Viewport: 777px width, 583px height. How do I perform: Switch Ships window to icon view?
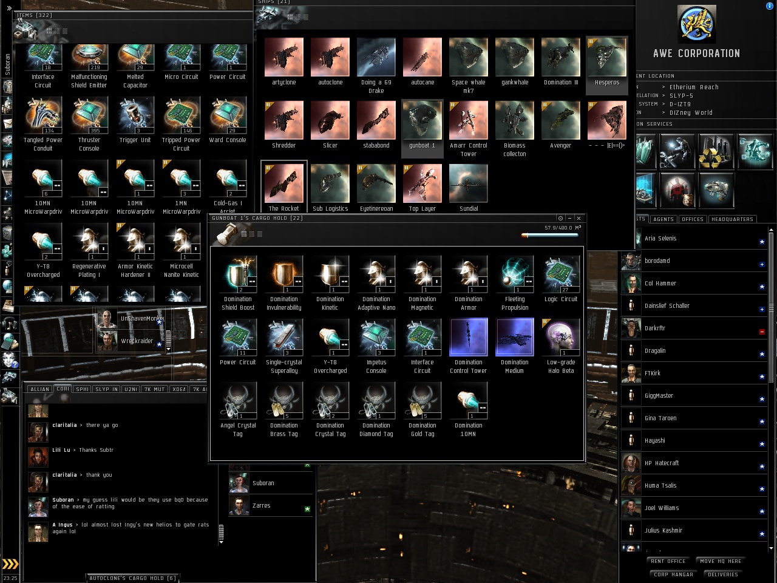[290, 17]
